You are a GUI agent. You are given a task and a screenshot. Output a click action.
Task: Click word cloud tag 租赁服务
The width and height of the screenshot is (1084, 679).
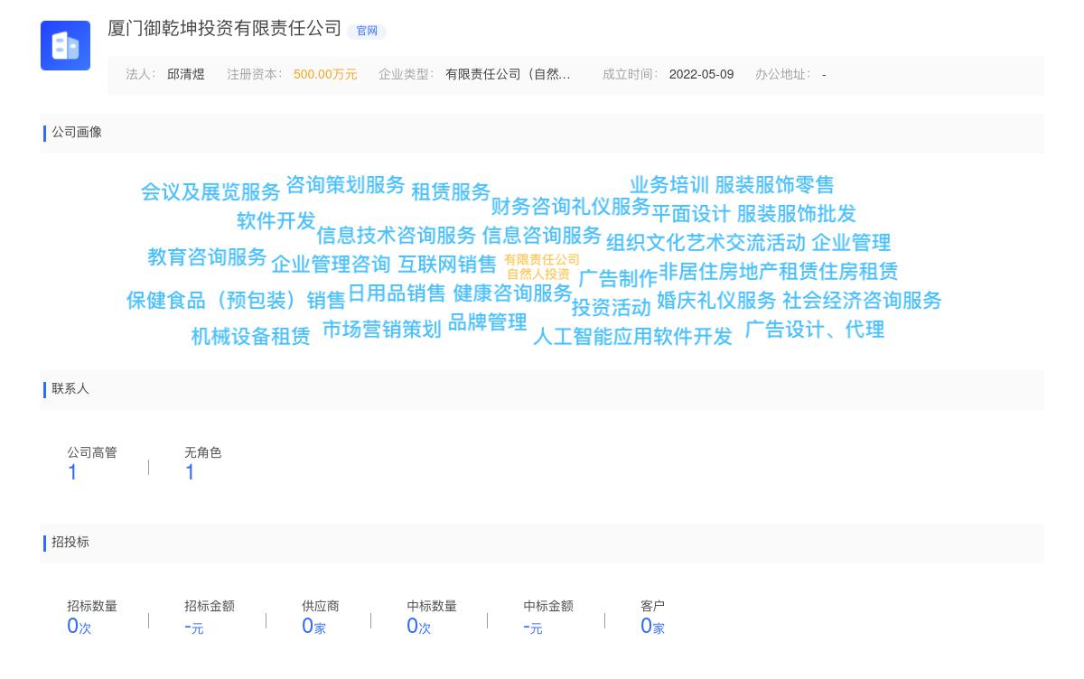(451, 192)
